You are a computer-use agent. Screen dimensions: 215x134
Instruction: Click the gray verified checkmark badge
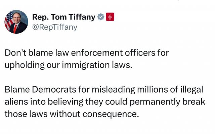click(x=101, y=17)
